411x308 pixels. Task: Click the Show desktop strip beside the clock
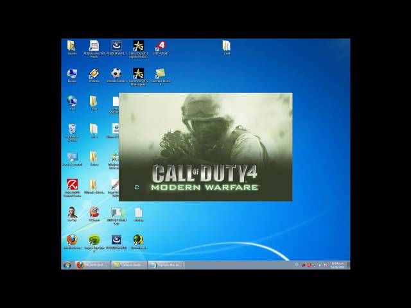coord(348,265)
